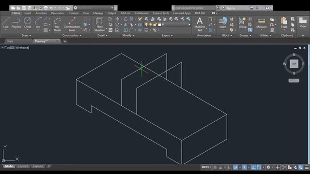Toggle polar tracking in status bar
310x174 pixels.
pyautogui.click(x=235, y=167)
